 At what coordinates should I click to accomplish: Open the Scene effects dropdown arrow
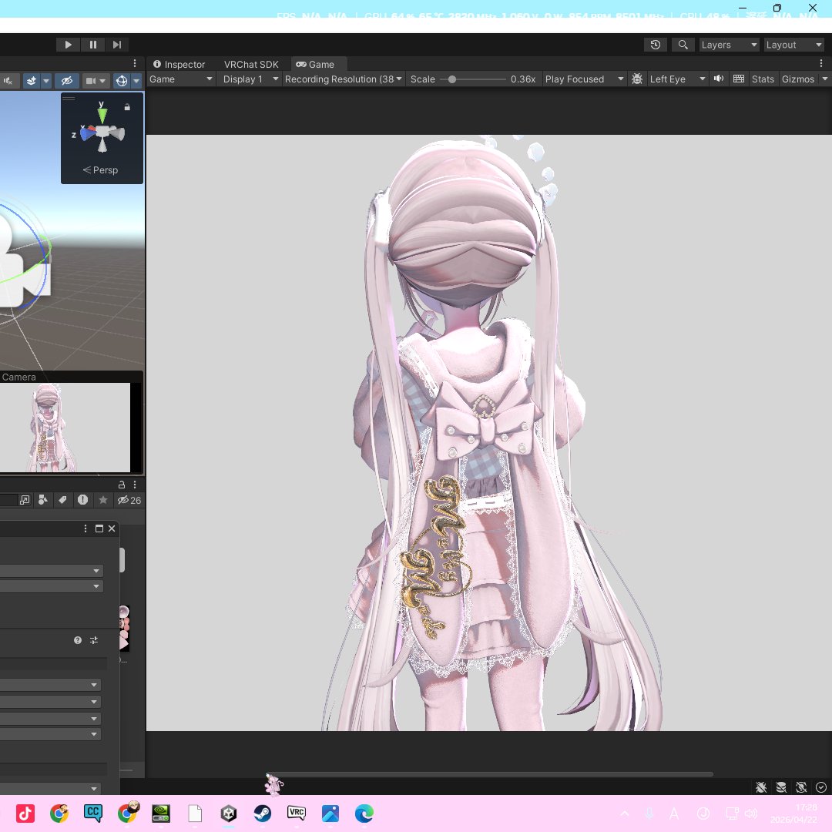46,81
